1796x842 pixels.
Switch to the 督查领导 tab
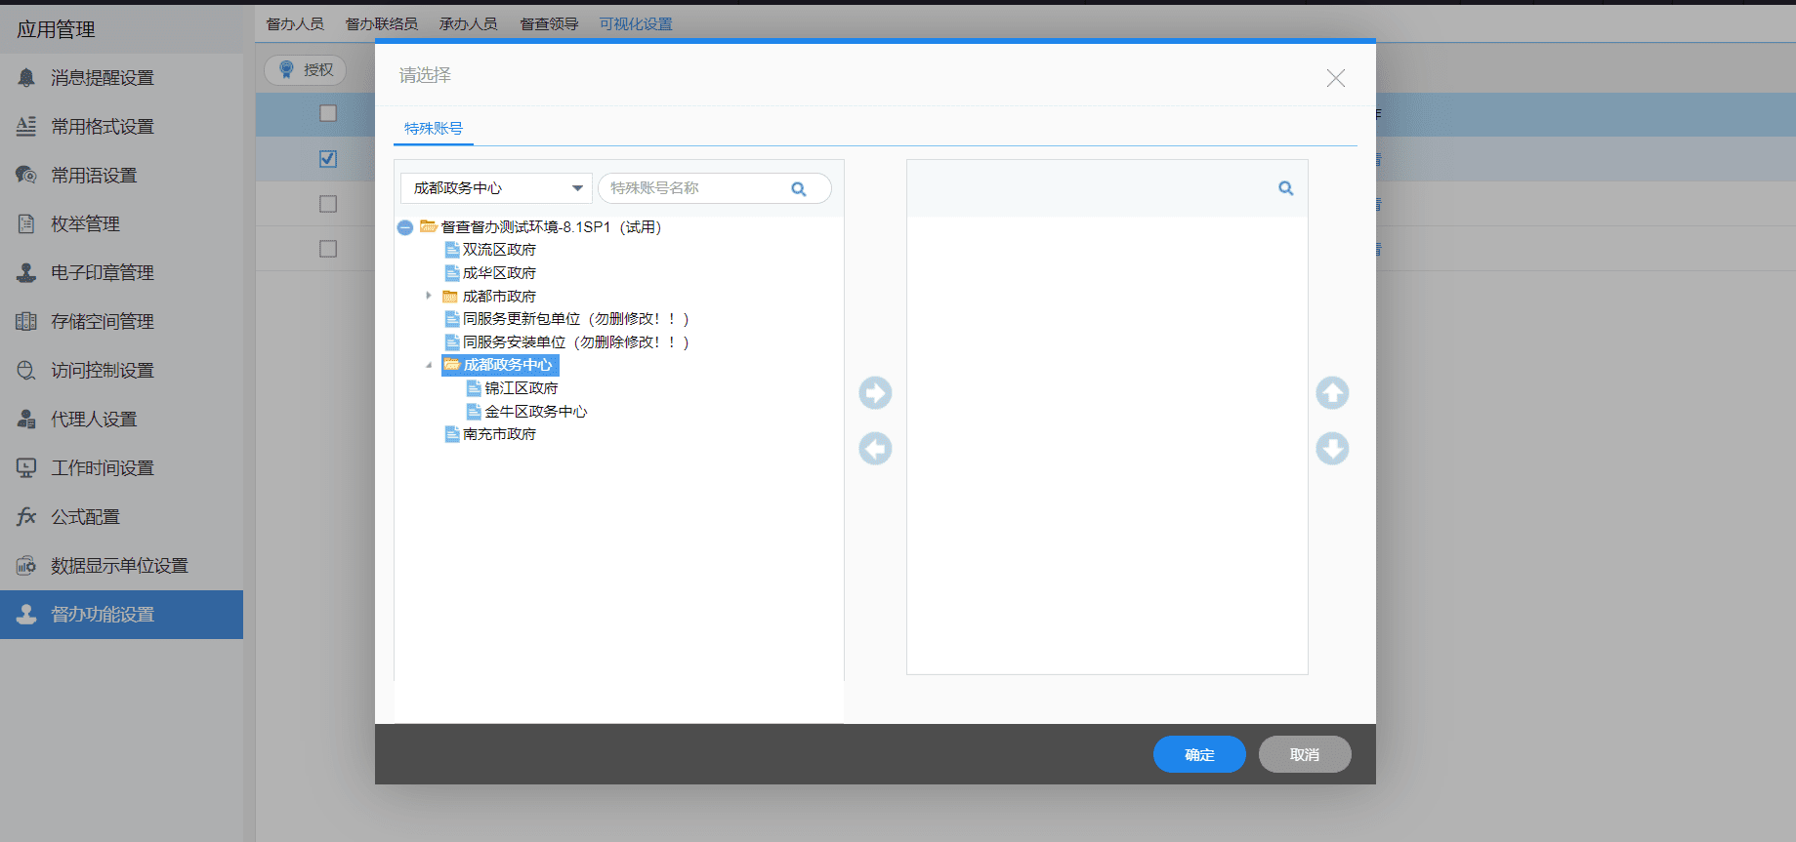549,24
